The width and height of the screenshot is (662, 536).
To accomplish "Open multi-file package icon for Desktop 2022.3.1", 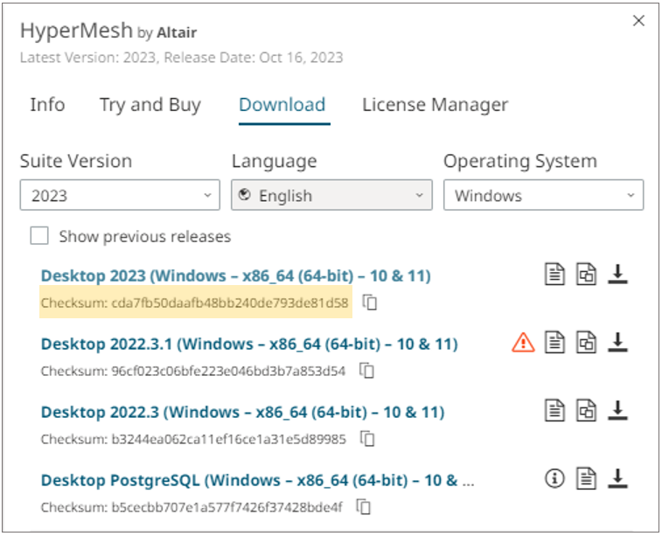I will coord(586,342).
